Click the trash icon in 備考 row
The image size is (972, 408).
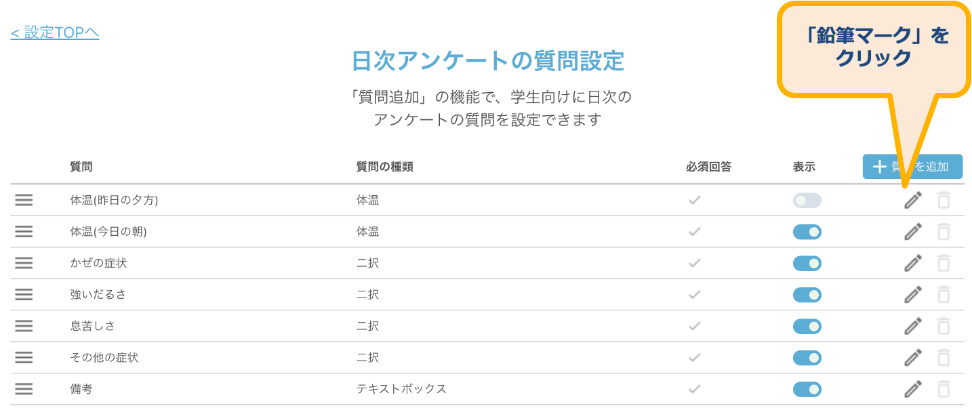944,389
